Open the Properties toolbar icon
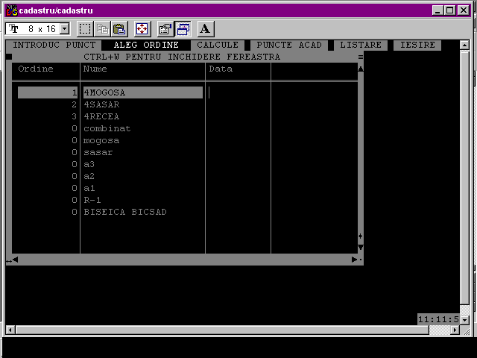The height and width of the screenshot is (358, 477). [x=165, y=29]
